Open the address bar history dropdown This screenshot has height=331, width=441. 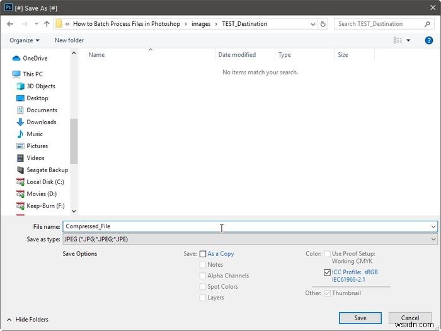312,24
